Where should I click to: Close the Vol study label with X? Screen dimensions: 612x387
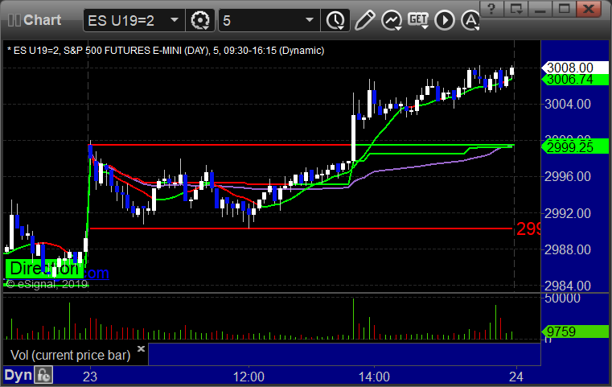(x=141, y=348)
